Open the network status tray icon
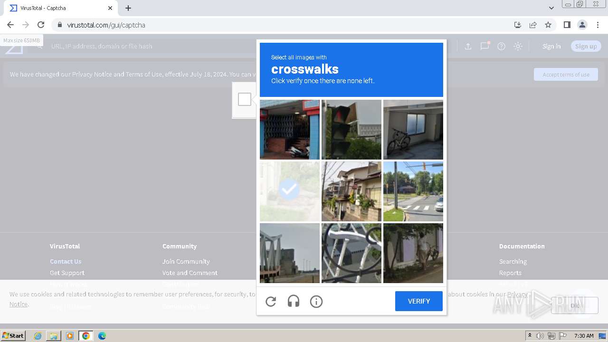The image size is (608, 342). click(551, 336)
